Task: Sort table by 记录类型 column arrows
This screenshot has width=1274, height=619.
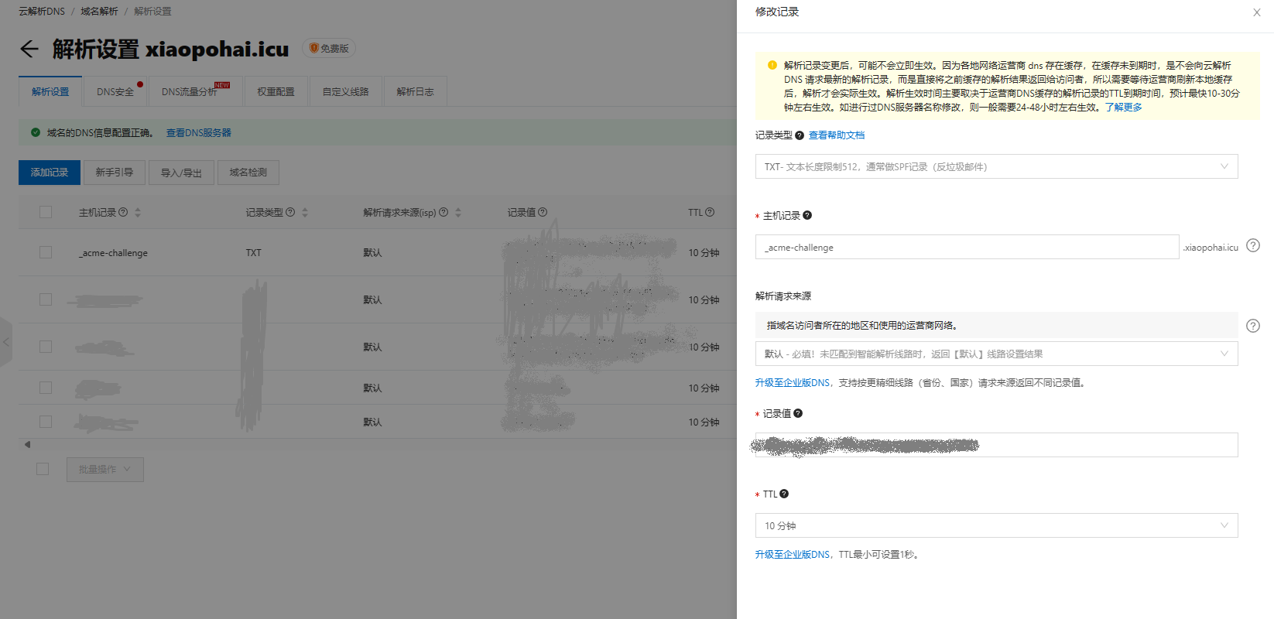Action: coord(305,212)
